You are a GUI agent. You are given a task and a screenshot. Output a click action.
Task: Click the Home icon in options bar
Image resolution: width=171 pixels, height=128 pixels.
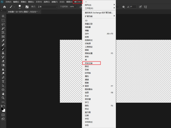[4, 7]
